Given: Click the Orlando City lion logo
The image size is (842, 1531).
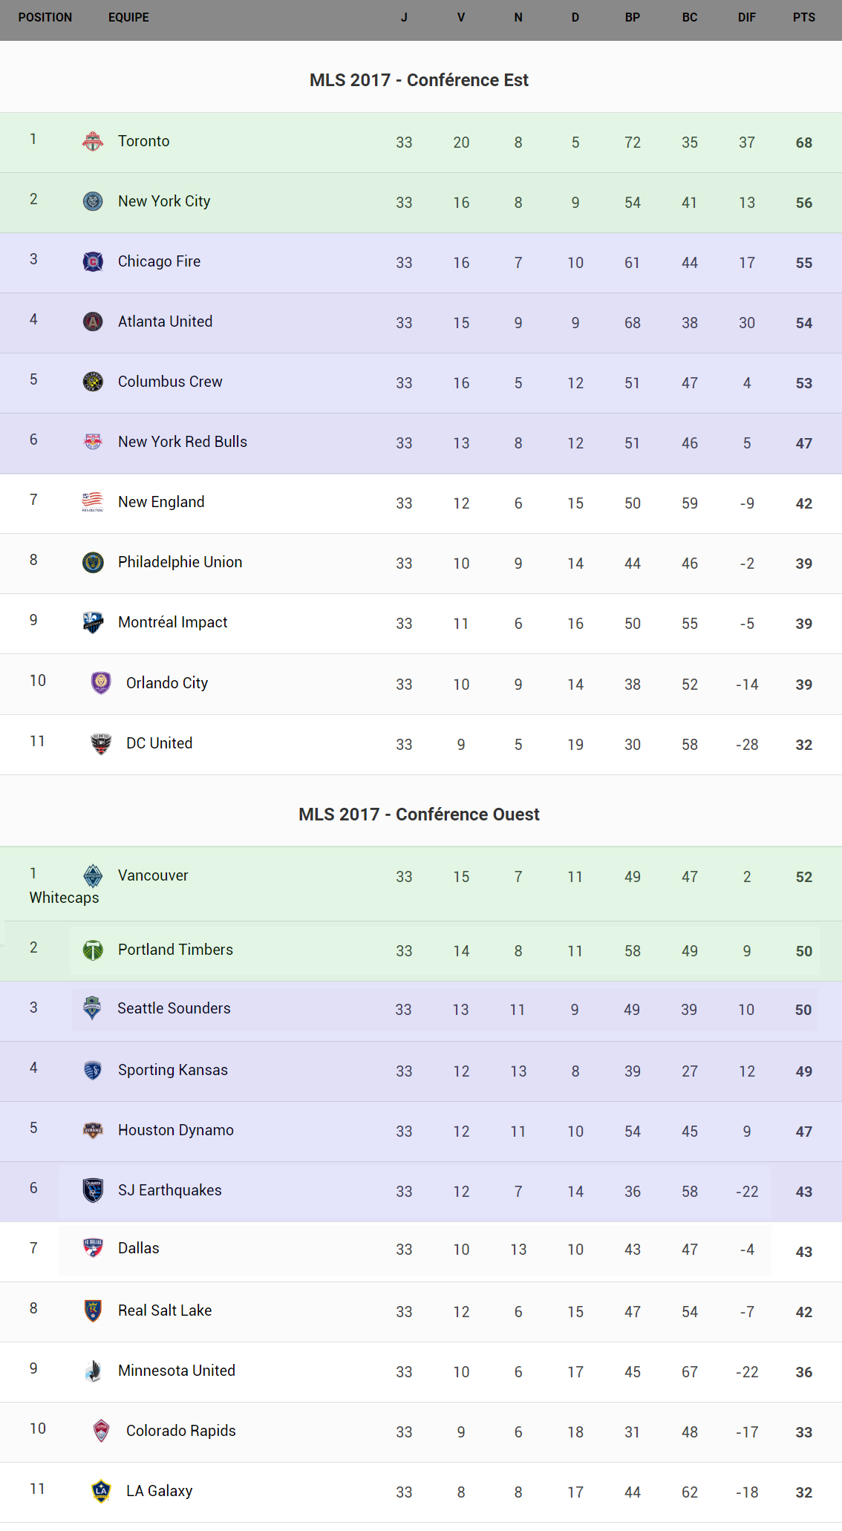Looking at the screenshot, I should coord(101,682).
